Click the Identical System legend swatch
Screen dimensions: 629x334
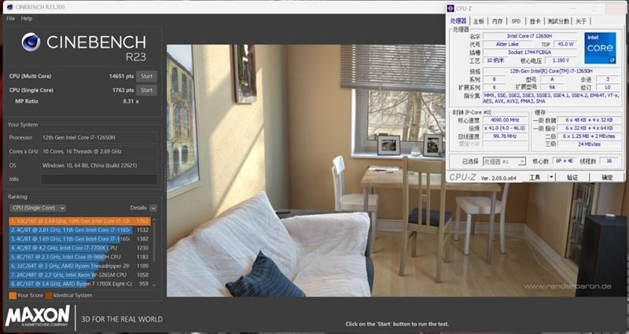pyautogui.click(x=49, y=296)
